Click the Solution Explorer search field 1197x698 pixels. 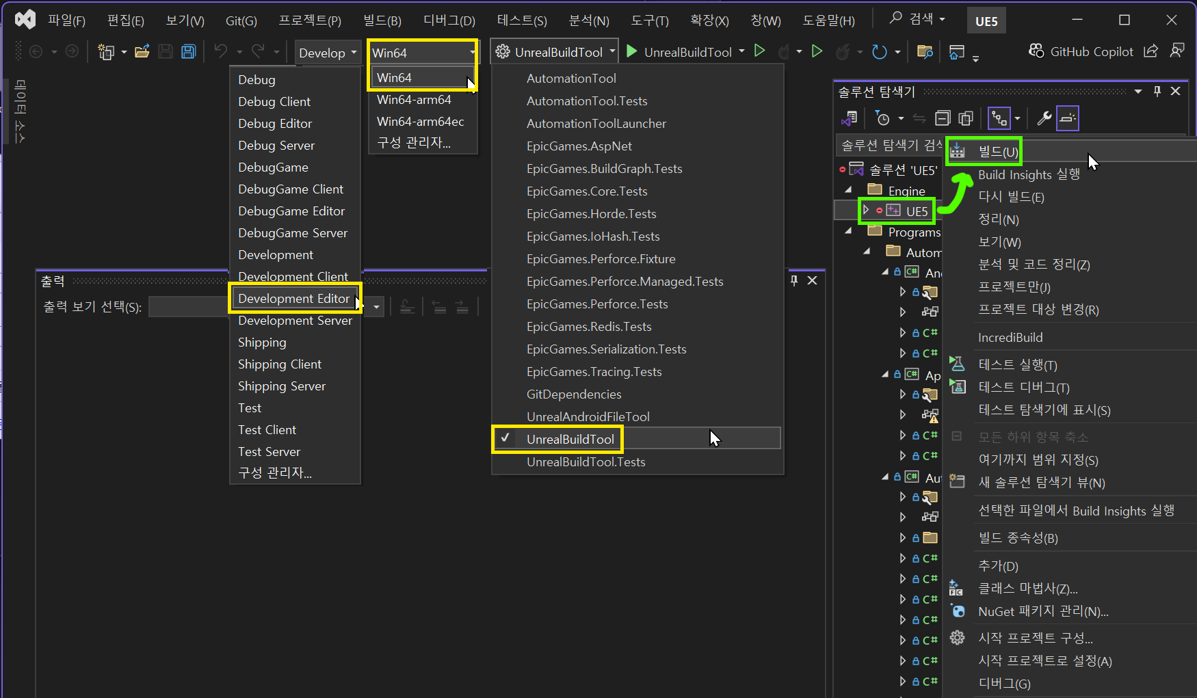pos(891,145)
